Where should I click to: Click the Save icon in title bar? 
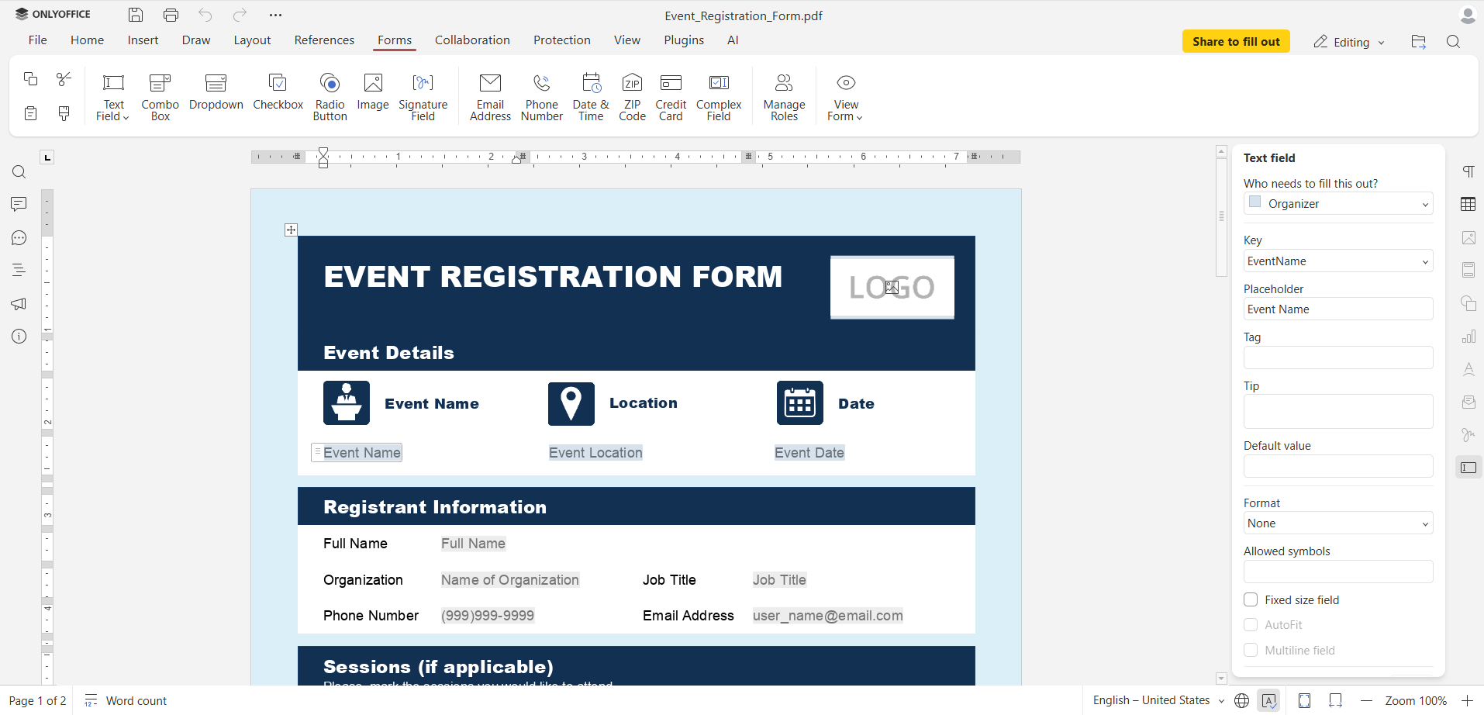pyautogui.click(x=136, y=15)
